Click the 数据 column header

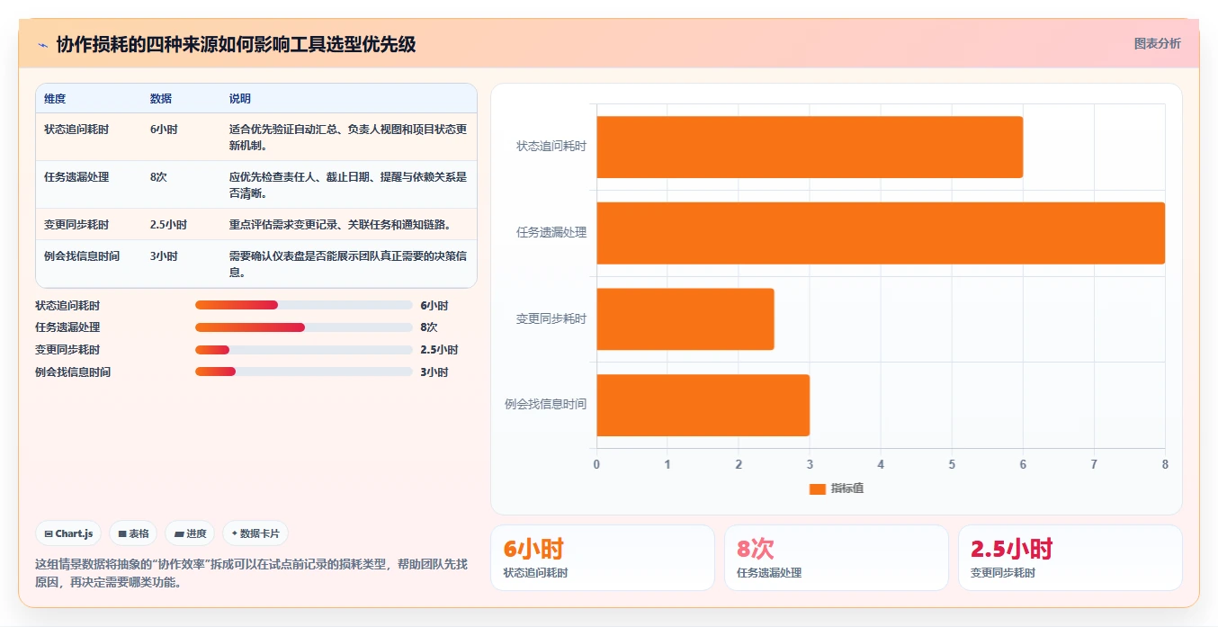click(x=161, y=99)
